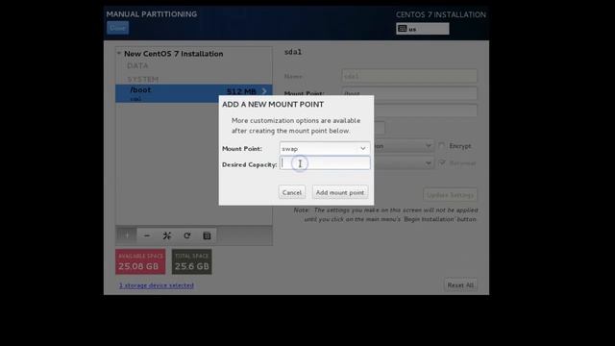The height and width of the screenshot is (346, 615).
Task: Click the Name field showing sda1
Action: click(x=409, y=76)
